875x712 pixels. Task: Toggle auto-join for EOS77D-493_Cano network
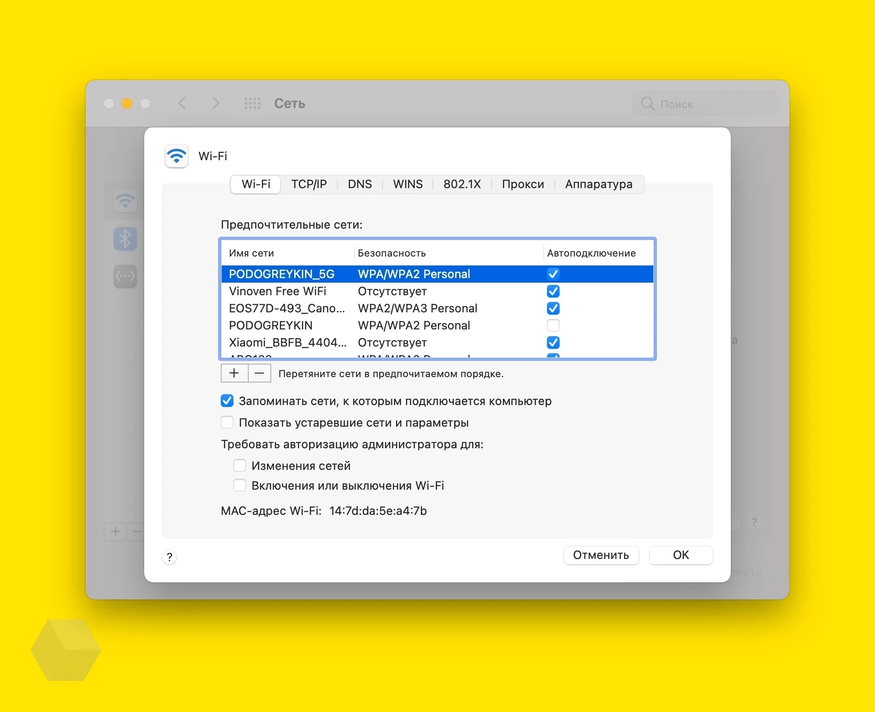[553, 308]
